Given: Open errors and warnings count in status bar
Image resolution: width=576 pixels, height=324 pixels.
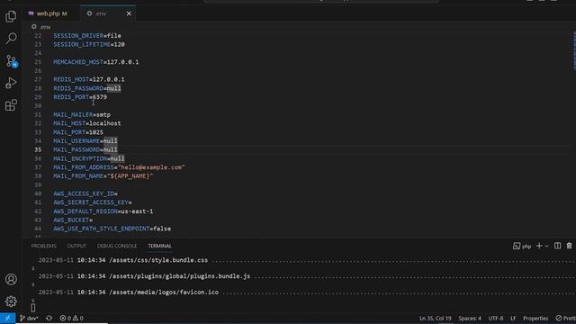Looking at the screenshot, I should coord(72,318).
